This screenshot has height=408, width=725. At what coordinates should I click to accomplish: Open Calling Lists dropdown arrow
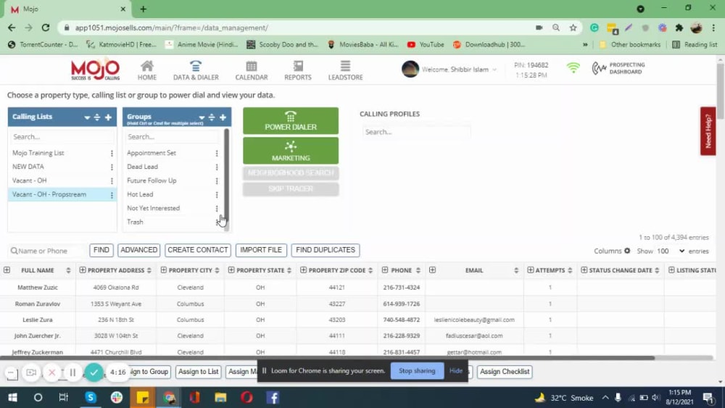(87, 117)
